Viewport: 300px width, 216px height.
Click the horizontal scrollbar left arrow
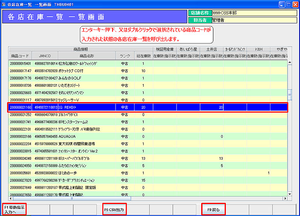click(11, 199)
